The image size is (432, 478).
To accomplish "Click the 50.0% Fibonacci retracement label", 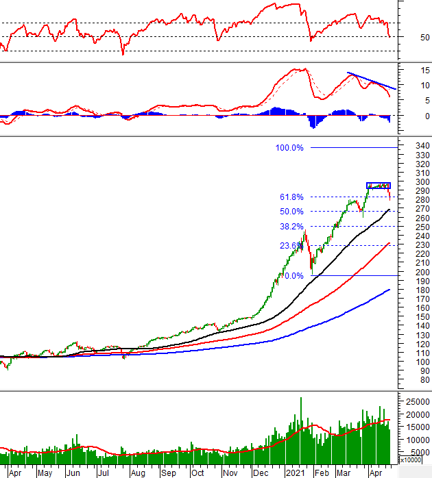I will (291, 212).
